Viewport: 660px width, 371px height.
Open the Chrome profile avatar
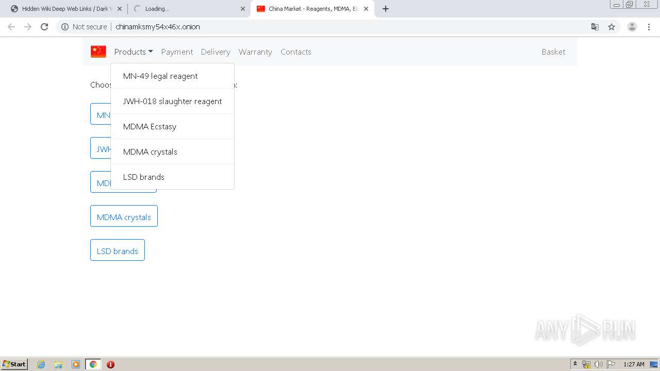click(632, 27)
